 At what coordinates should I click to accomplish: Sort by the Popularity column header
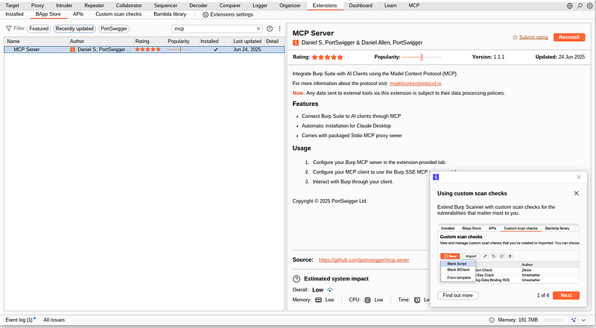(183, 41)
